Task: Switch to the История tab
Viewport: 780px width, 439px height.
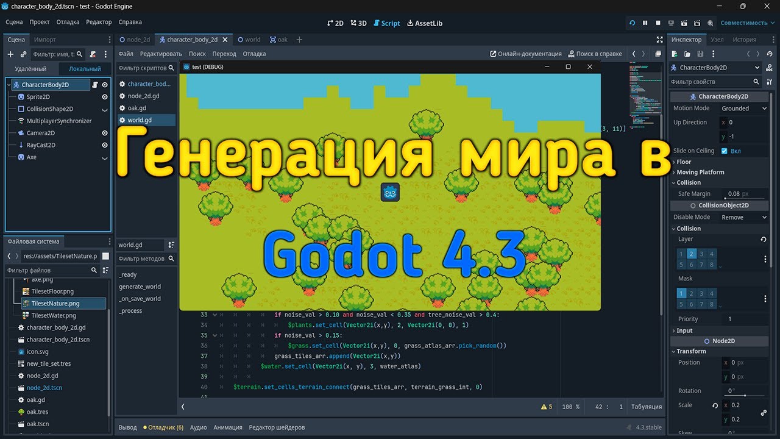Action: (744, 40)
